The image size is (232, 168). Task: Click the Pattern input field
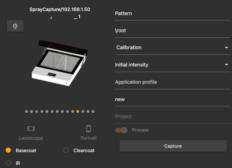(172, 14)
